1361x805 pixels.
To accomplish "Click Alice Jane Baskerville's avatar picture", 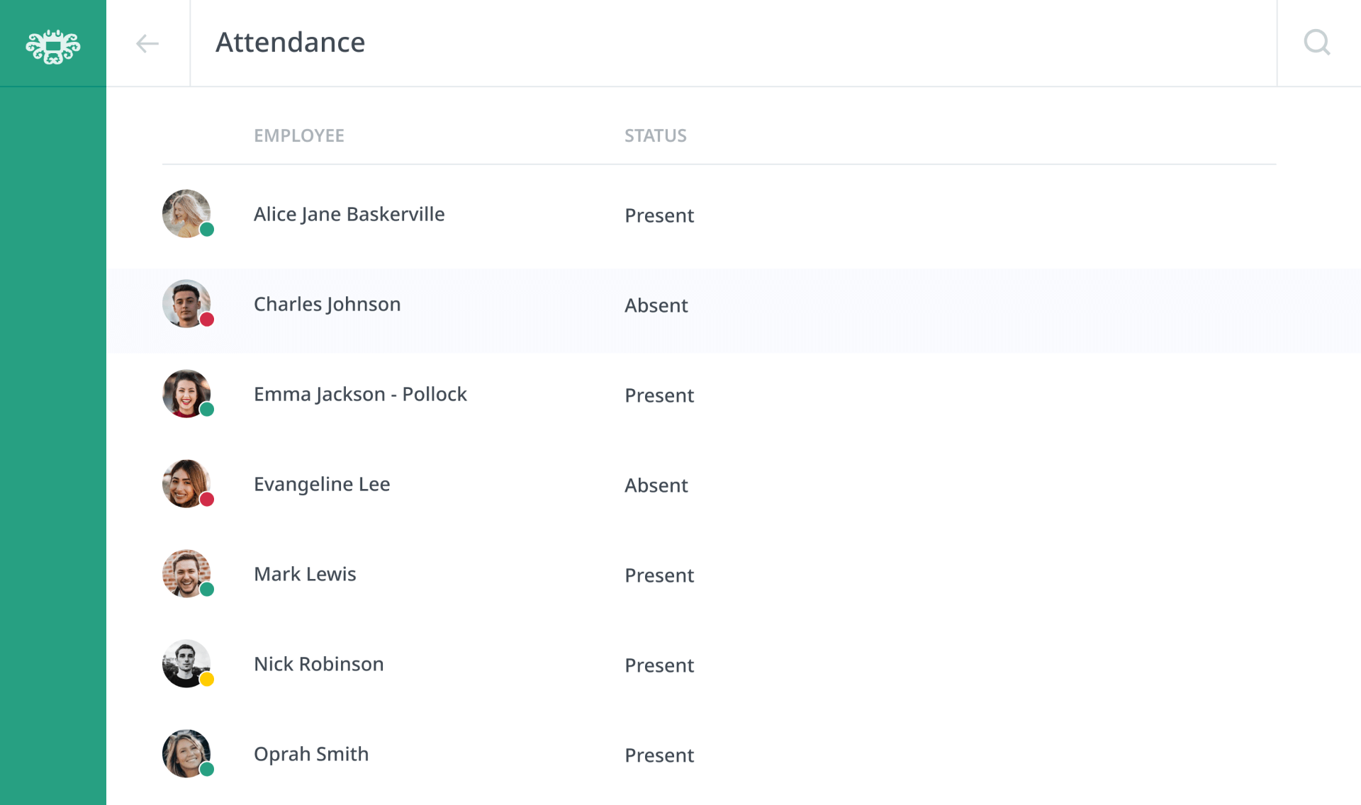I will coord(186,213).
